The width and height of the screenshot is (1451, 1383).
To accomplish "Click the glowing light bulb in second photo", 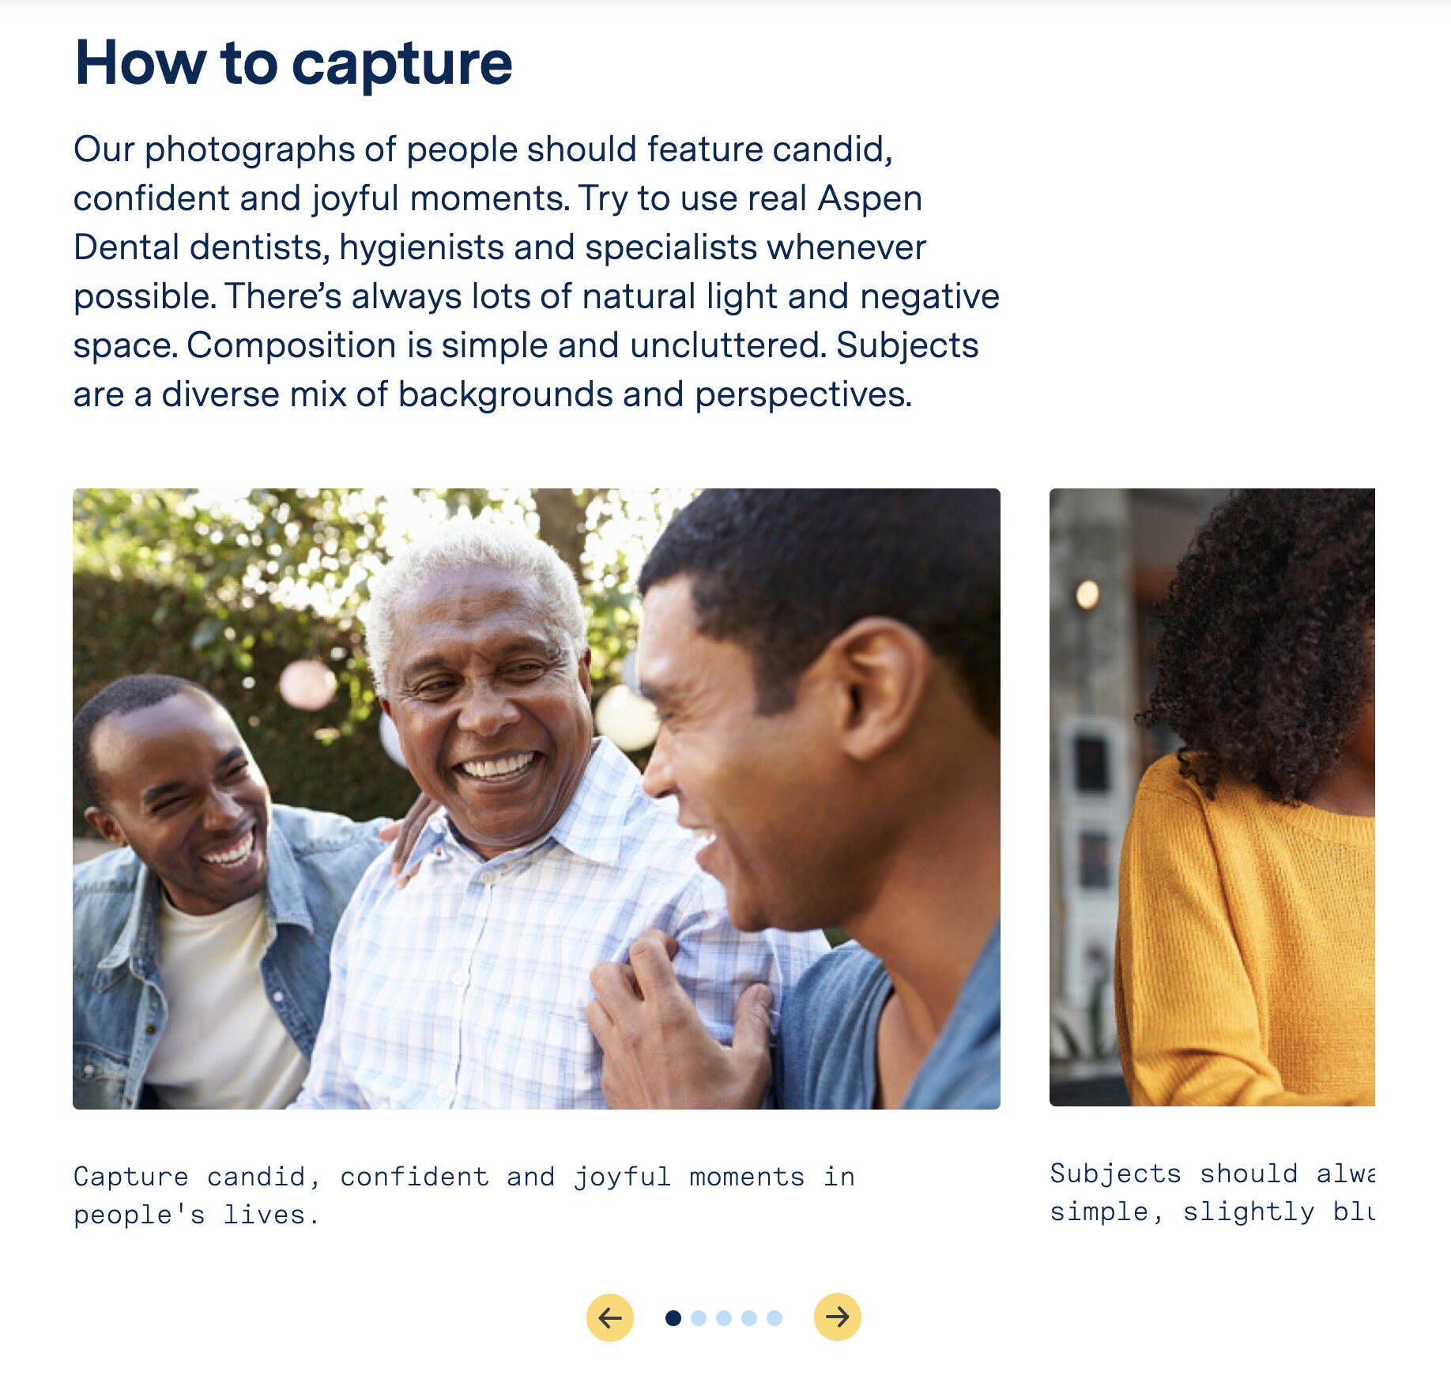I will tap(1087, 594).
